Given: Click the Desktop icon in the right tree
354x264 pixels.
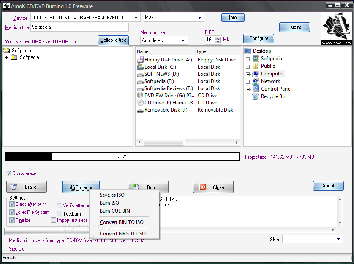Looking at the screenshot, I should [x=248, y=51].
